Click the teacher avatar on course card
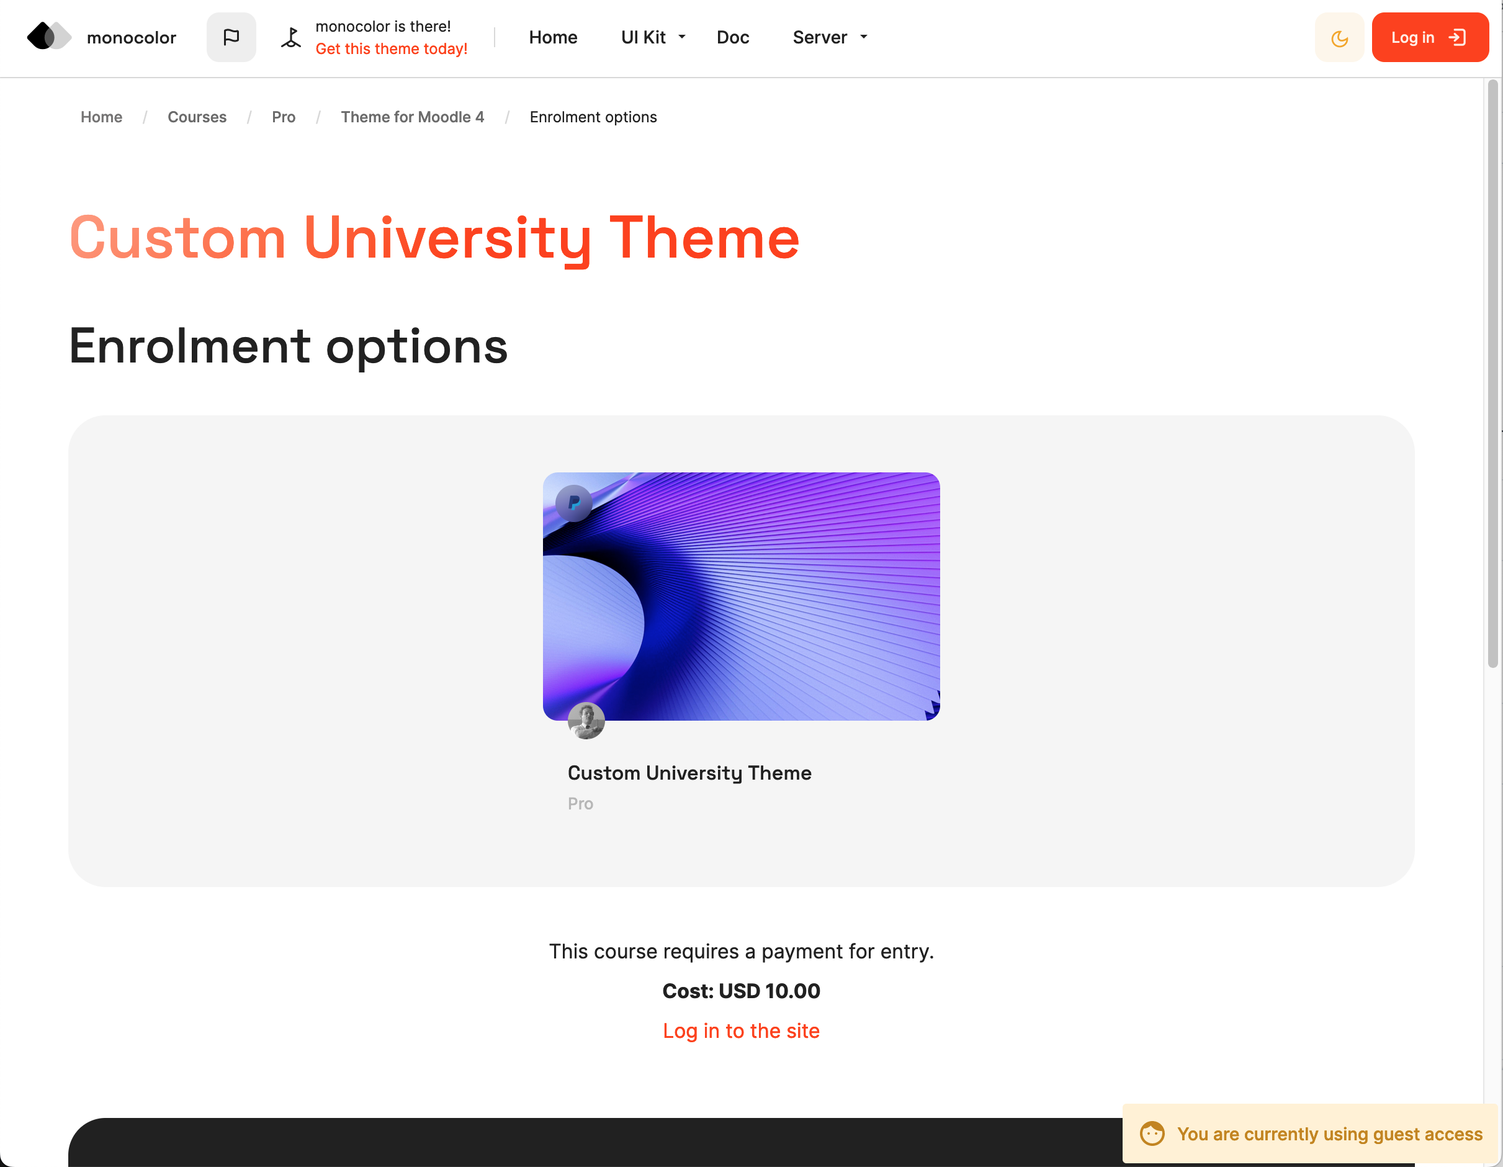 (x=586, y=721)
